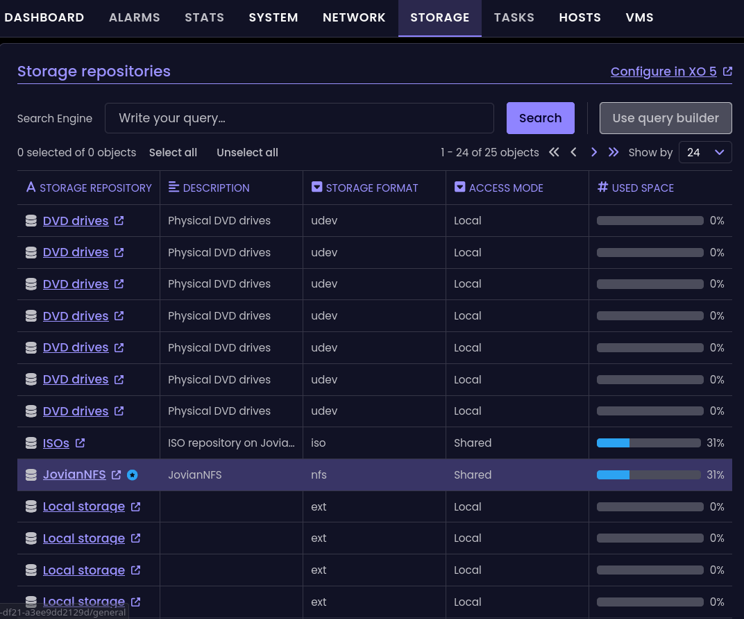Jump to the first page of results

click(x=554, y=152)
